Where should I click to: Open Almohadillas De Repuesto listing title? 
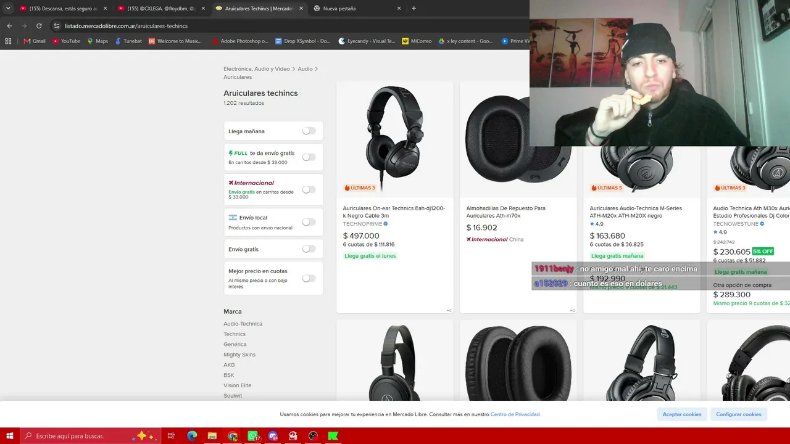pyautogui.click(x=506, y=212)
